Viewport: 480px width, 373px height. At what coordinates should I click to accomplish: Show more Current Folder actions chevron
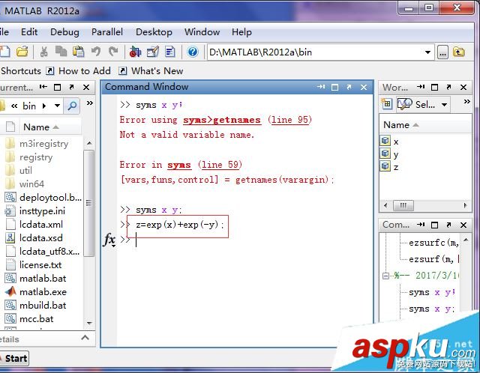(x=89, y=103)
